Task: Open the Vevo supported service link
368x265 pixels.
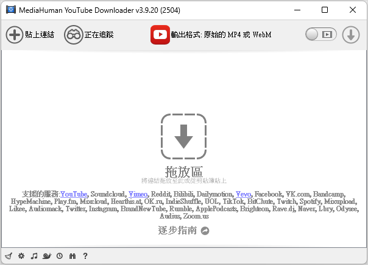Action: click(x=243, y=194)
